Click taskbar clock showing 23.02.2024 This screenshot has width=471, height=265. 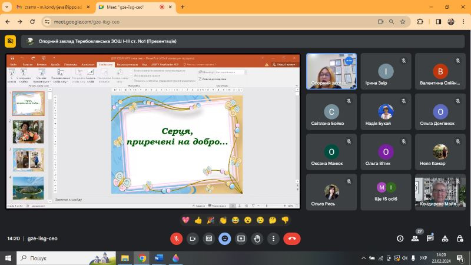(x=441, y=258)
